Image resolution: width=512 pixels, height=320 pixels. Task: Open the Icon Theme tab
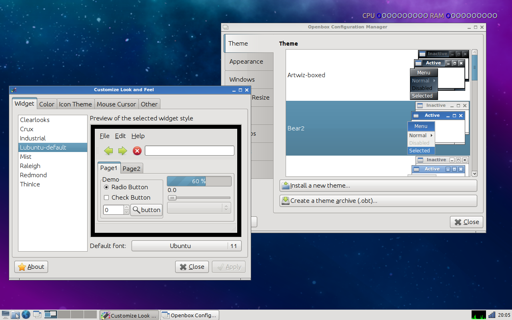(76, 104)
